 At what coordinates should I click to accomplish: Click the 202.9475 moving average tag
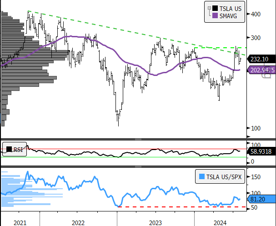[261, 70]
